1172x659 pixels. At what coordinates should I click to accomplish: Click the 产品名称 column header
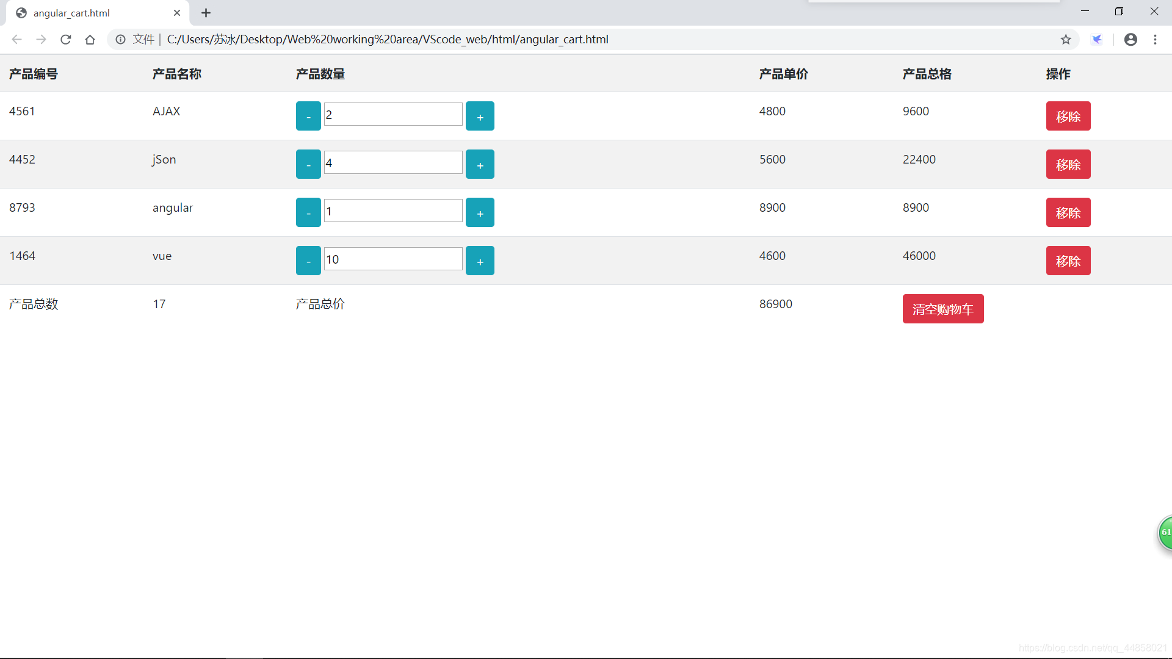(177, 74)
